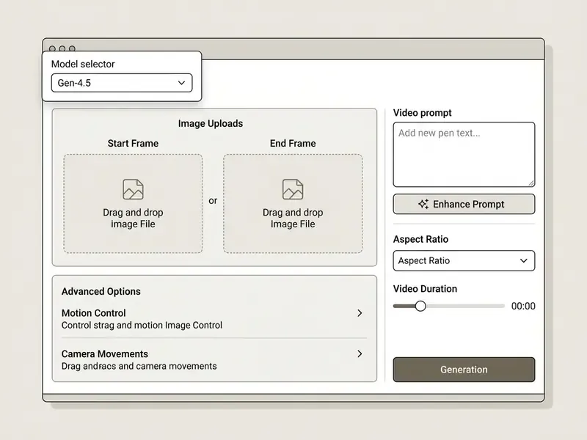
Task: Click the chevron arrow in Gen-4.5 selector
Action: pyautogui.click(x=181, y=83)
